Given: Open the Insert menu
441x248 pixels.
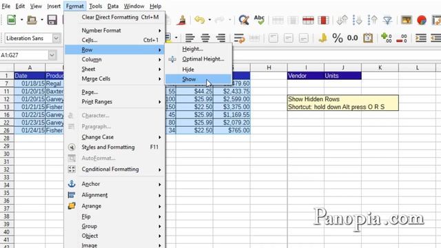Looking at the screenshot, I should pos(54,6).
